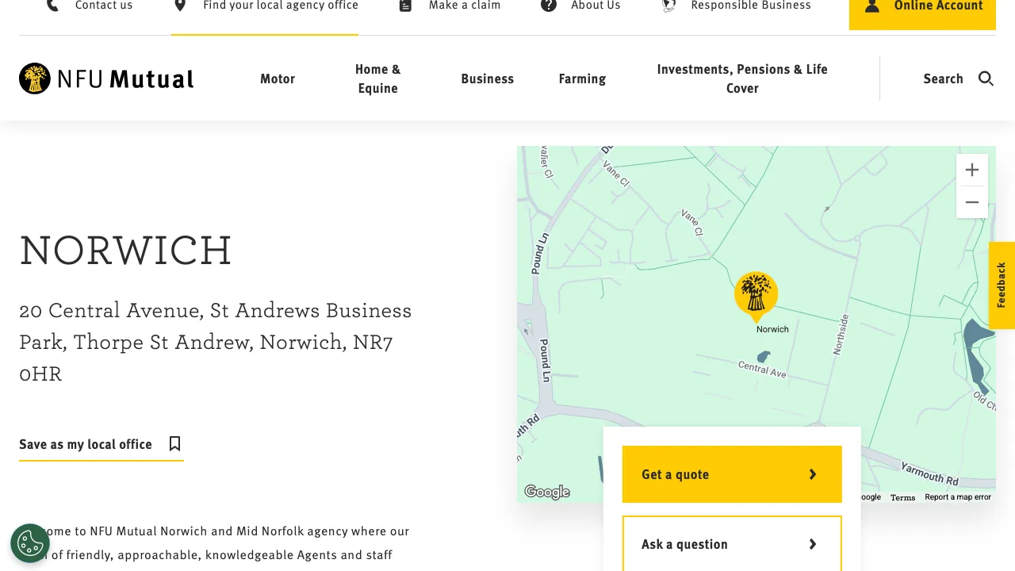The image size is (1015, 571).
Task: Click the Responsible Business icon
Action: coord(668,6)
